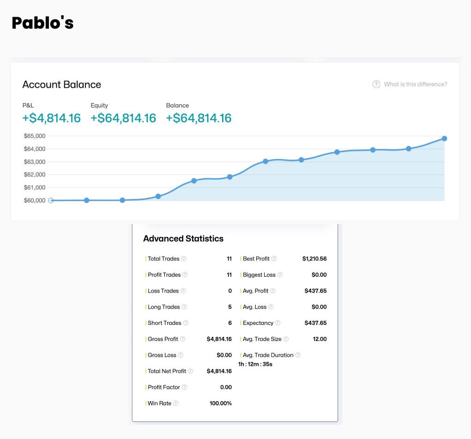Image resolution: width=471 pixels, height=439 pixels.
Task: Open the "What is this difference?" link
Action: [416, 85]
